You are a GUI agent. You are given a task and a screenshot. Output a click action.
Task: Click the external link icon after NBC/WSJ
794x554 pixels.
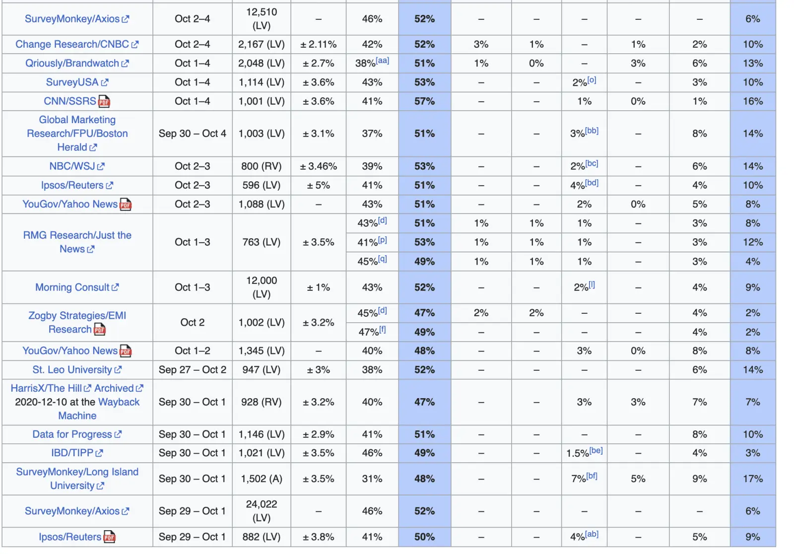coord(101,166)
